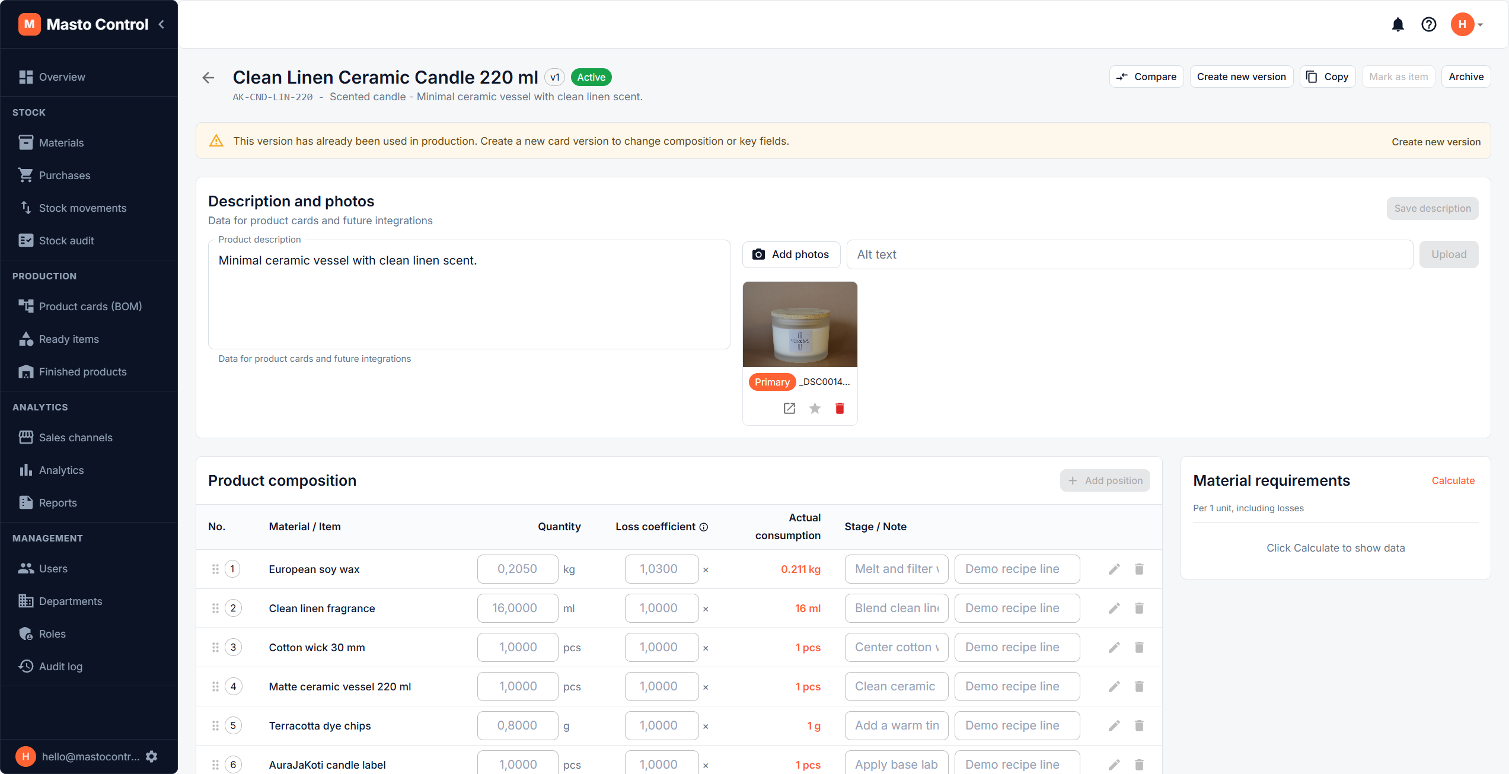The width and height of the screenshot is (1509, 774).
Task: Delete the Terracotta dye chips row
Action: (x=1139, y=725)
